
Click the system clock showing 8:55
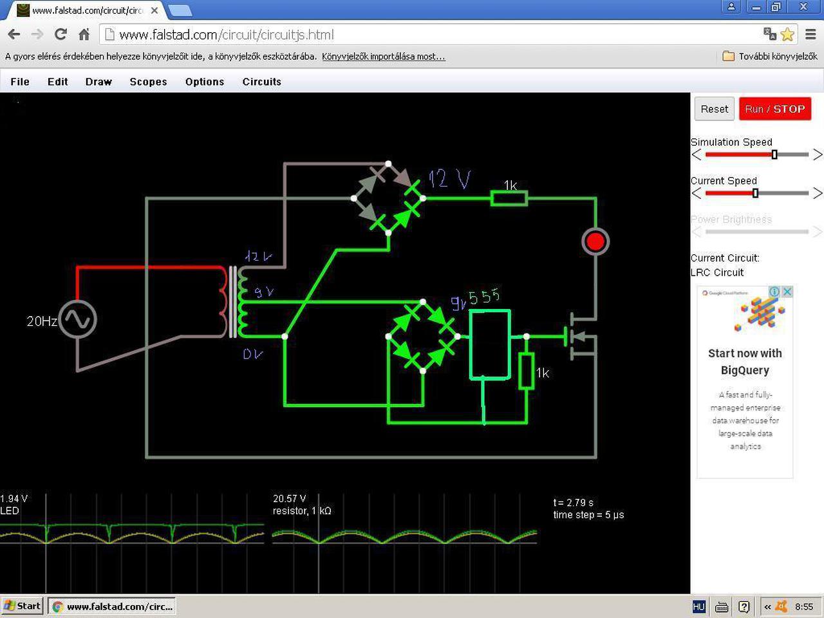(803, 606)
